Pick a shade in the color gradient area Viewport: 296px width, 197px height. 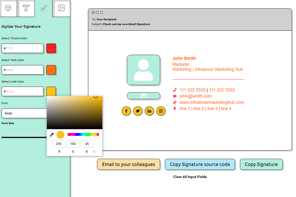[x=75, y=113]
